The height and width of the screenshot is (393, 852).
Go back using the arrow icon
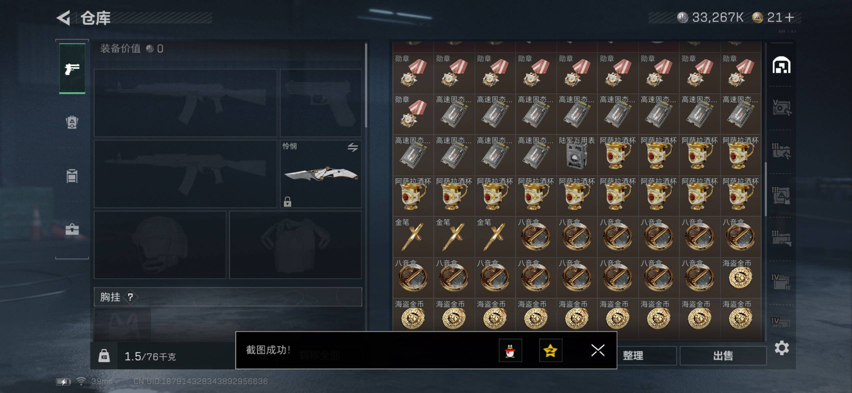pyautogui.click(x=63, y=18)
